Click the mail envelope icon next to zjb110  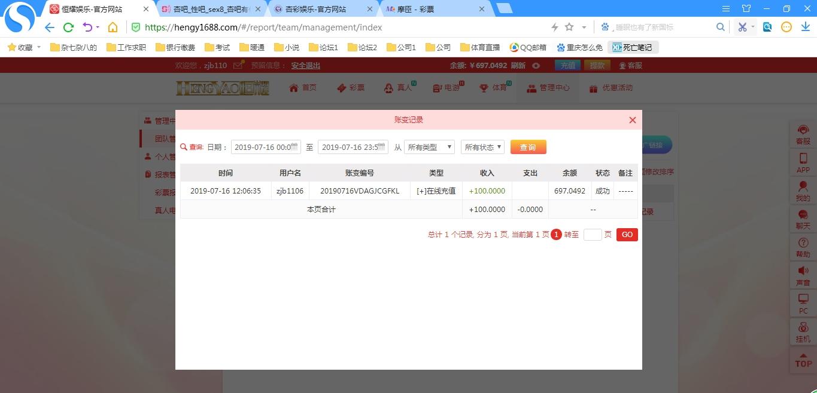point(238,65)
